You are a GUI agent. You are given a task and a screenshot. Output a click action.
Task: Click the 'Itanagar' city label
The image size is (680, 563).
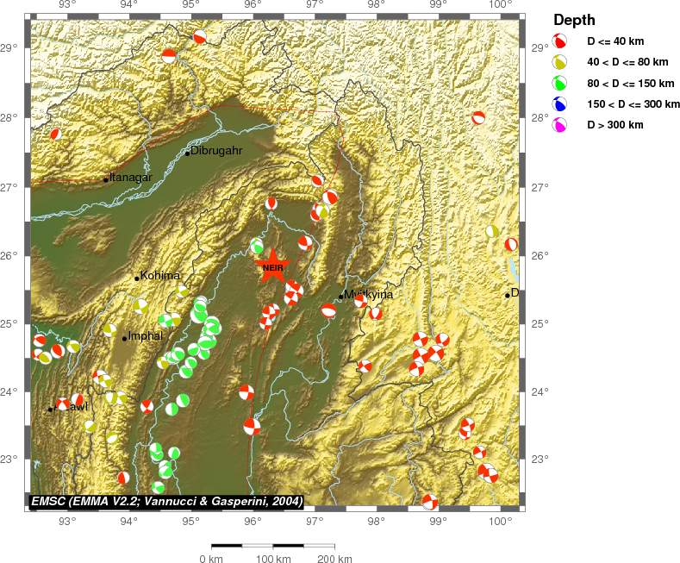coord(131,178)
